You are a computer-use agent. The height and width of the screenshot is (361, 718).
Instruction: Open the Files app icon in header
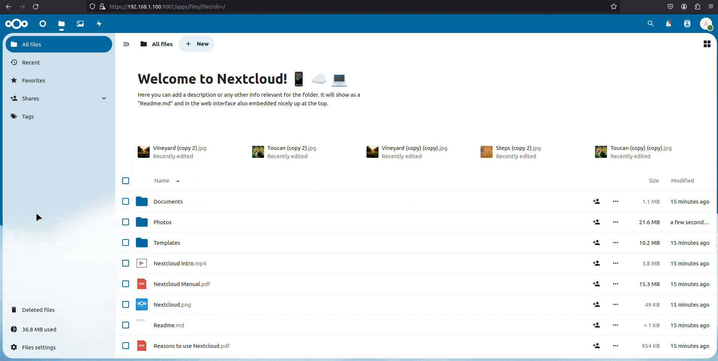pyautogui.click(x=62, y=24)
